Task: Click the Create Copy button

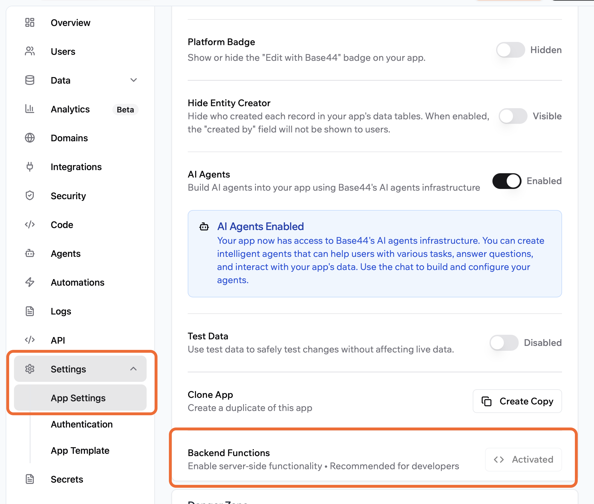Action: [x=517, y=401]
